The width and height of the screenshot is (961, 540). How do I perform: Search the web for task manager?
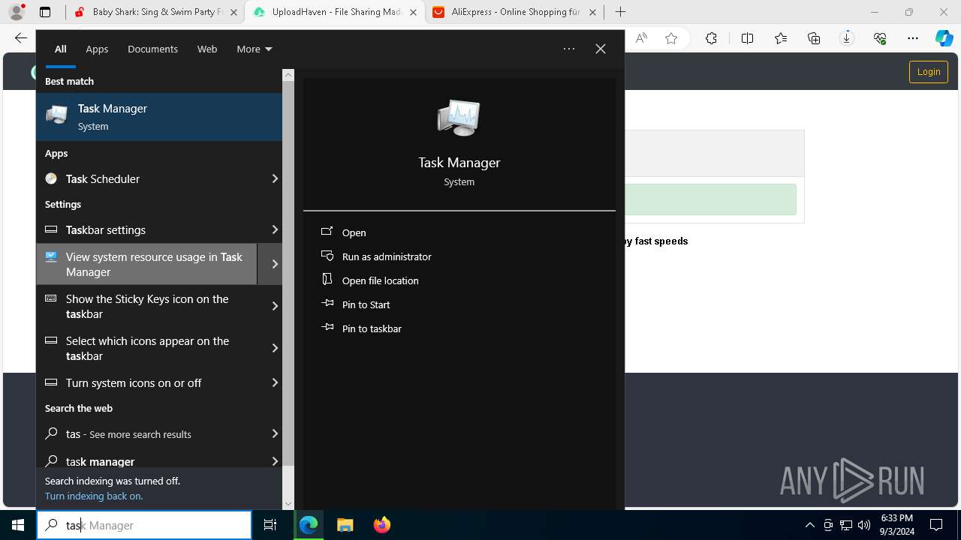coord(147,460)
